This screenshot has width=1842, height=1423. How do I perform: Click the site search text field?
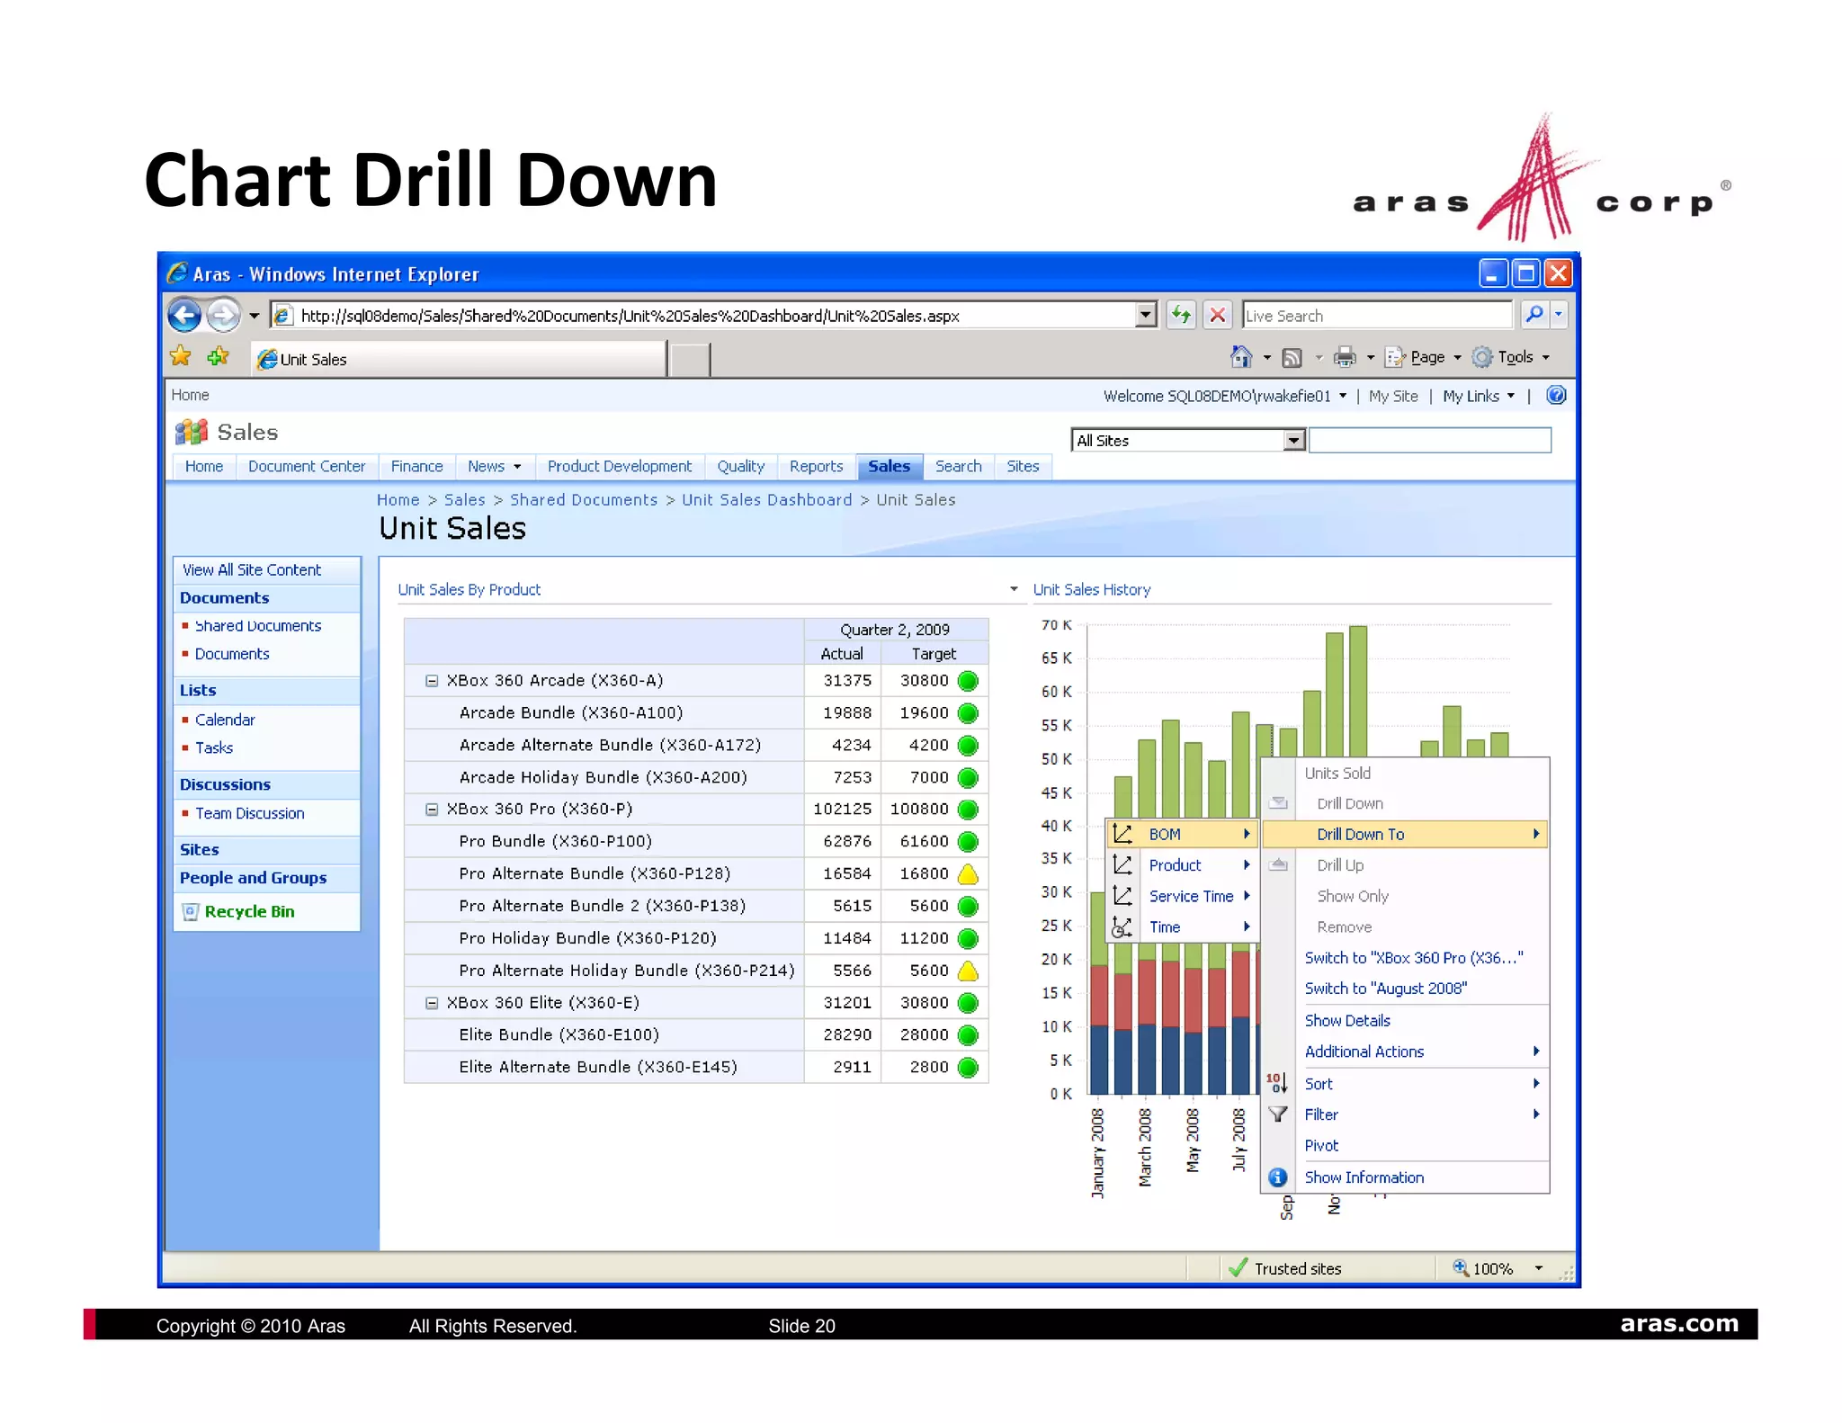[1429, 440]
